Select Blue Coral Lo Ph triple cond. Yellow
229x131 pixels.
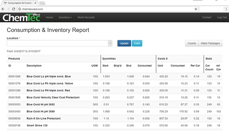click(50, 84)
